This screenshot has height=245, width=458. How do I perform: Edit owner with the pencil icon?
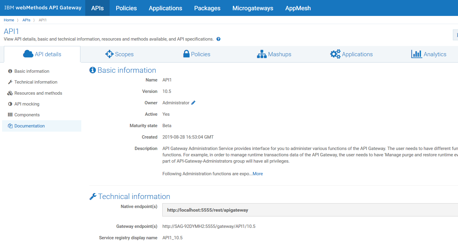[x=193, y=103]
